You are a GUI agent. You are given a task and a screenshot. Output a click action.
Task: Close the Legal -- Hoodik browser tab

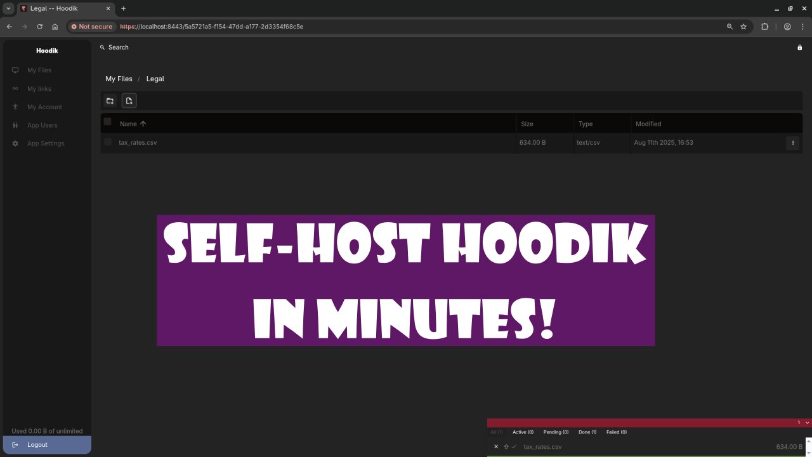coord(110,8)
